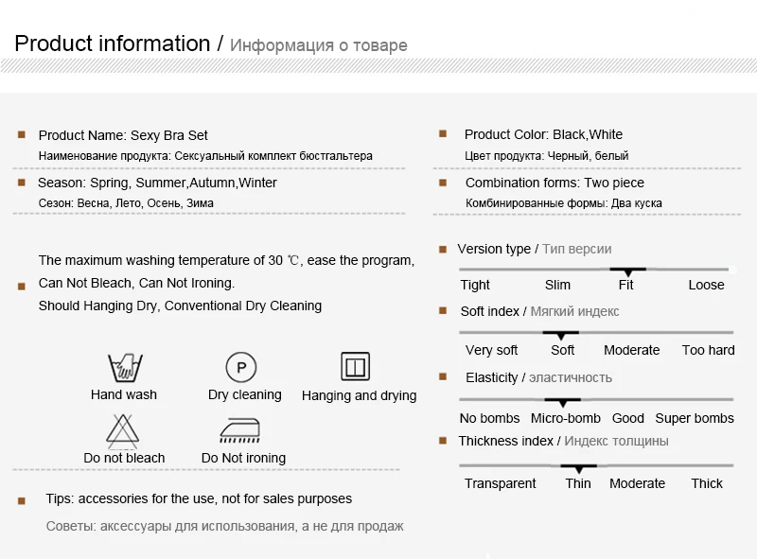
Task: Click the Elasticity slider marker
Action: (562, 402)
